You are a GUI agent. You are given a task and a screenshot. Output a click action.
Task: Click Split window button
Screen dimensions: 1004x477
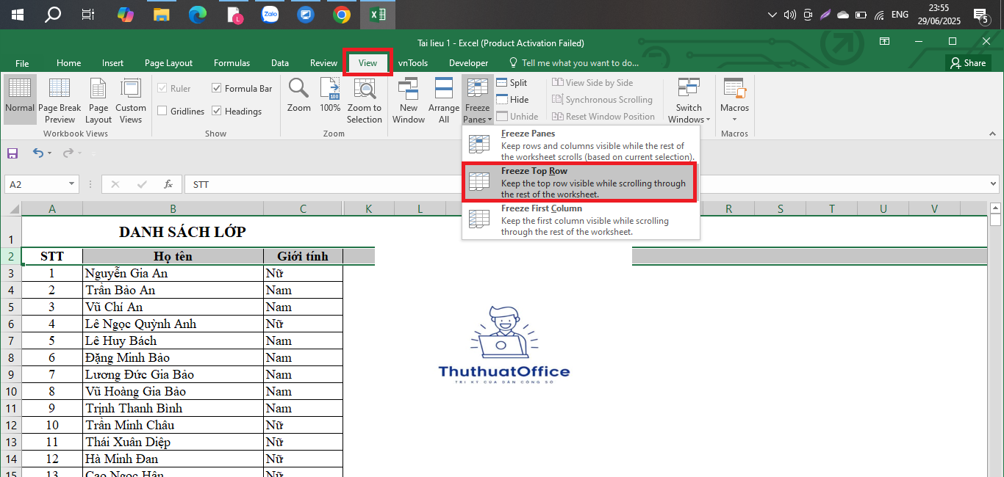point(512,83)
